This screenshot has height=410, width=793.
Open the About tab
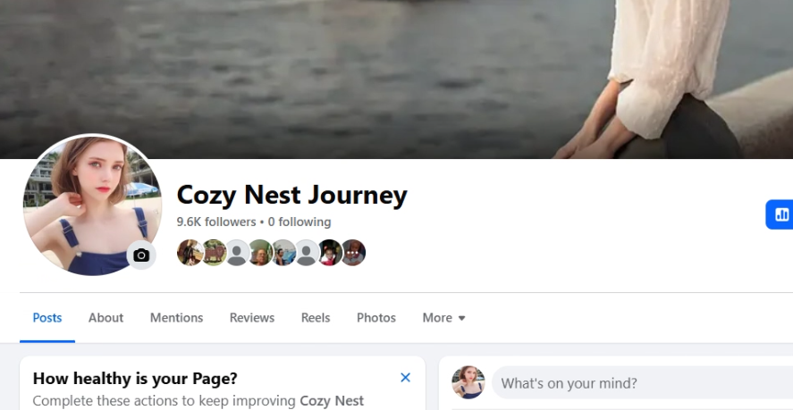pyautogui.click(x=105, y=318)
